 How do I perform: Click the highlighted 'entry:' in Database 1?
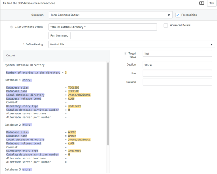27,80
